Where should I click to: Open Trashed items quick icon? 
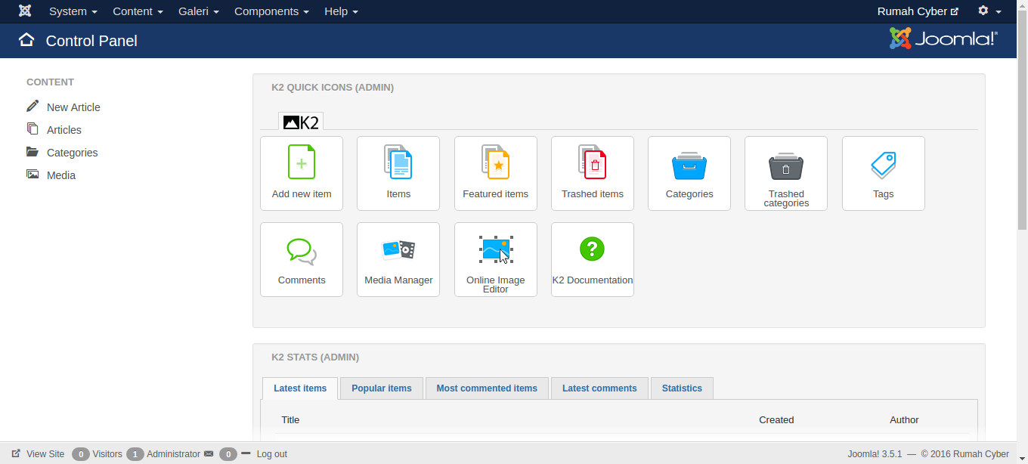click(x=593, y=162)
